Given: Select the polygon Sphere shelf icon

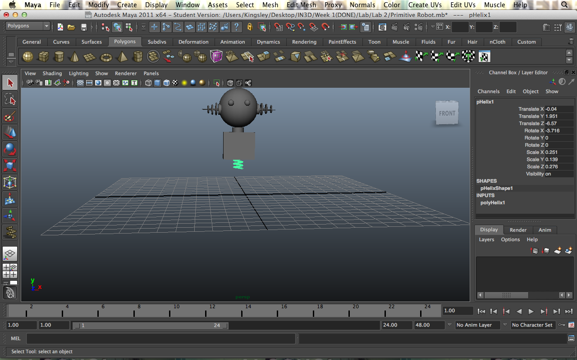Looking at the screenshot, I should click(28, 57).
